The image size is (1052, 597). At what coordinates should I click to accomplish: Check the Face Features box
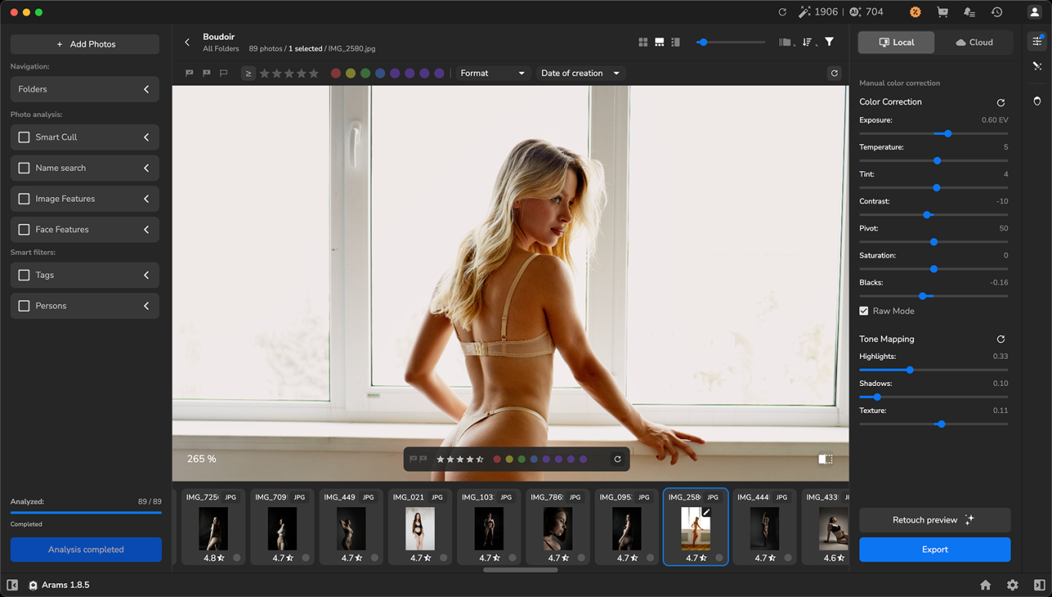(x=24, y=230)
